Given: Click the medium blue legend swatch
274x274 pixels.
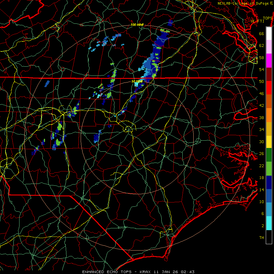Looking at the screenshot, I should [269, 196].
